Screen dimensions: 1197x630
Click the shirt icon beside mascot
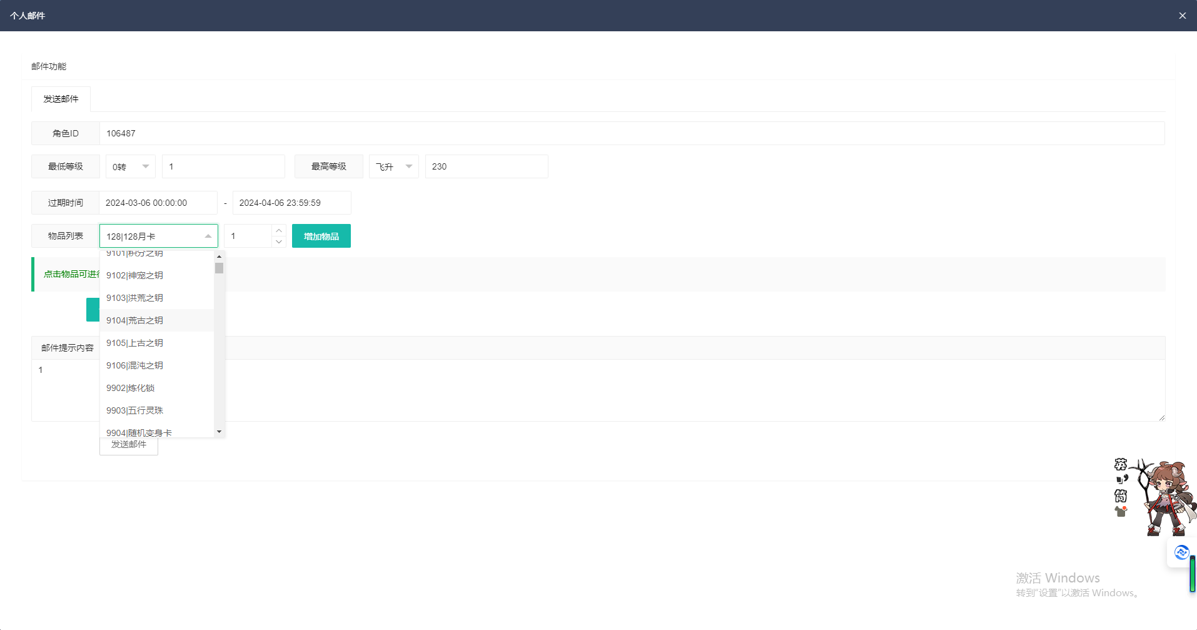pyautogui.click(x=1121, y=511)
